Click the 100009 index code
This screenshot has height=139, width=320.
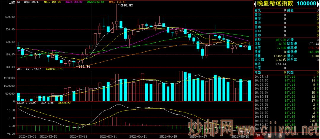point(306,4)
